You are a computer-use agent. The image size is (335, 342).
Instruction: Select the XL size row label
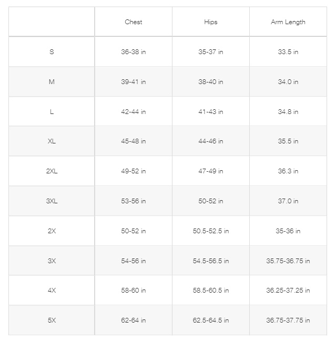coord(52,141)
